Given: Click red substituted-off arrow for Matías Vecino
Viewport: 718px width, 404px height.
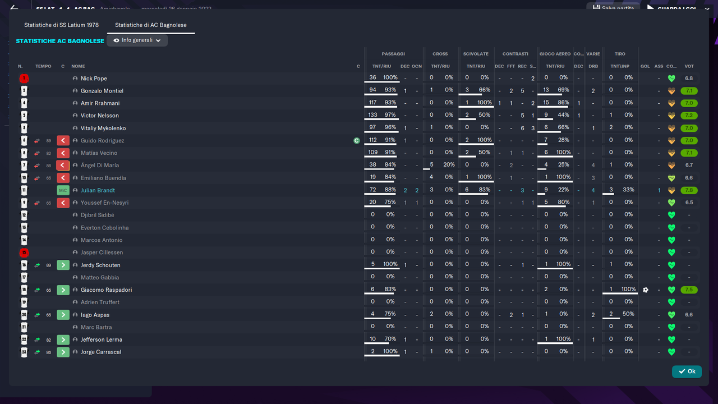Looking at the screenshot, I should [63, 153].
